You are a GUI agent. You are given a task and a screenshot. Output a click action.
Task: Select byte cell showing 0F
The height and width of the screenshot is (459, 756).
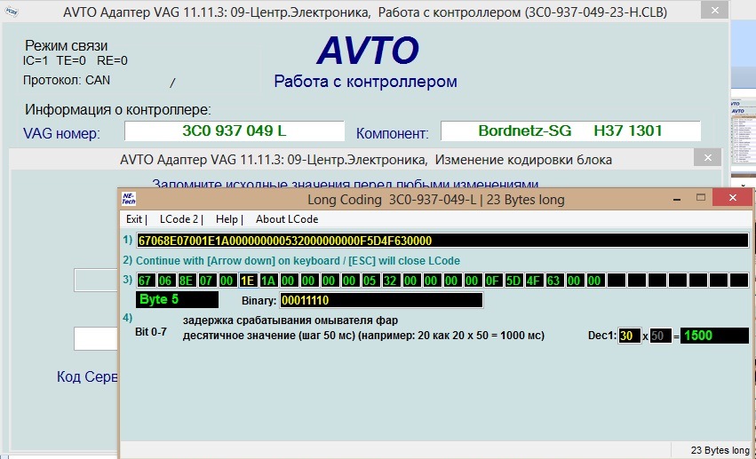(493, 281)
